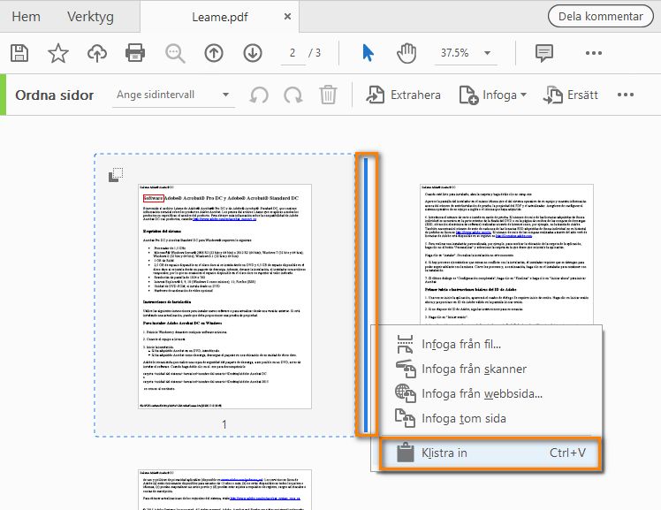Open more options ellipsis in the Ordna sidor bar
661x510 pixels.
click(x=625, y=95)
